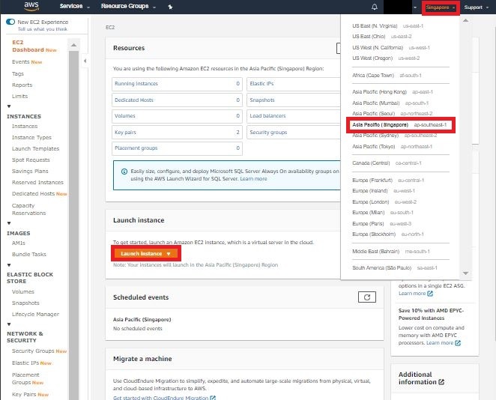Click the orange Launch instance button
Screen dimensions: 496x400
tap(146, 254)
